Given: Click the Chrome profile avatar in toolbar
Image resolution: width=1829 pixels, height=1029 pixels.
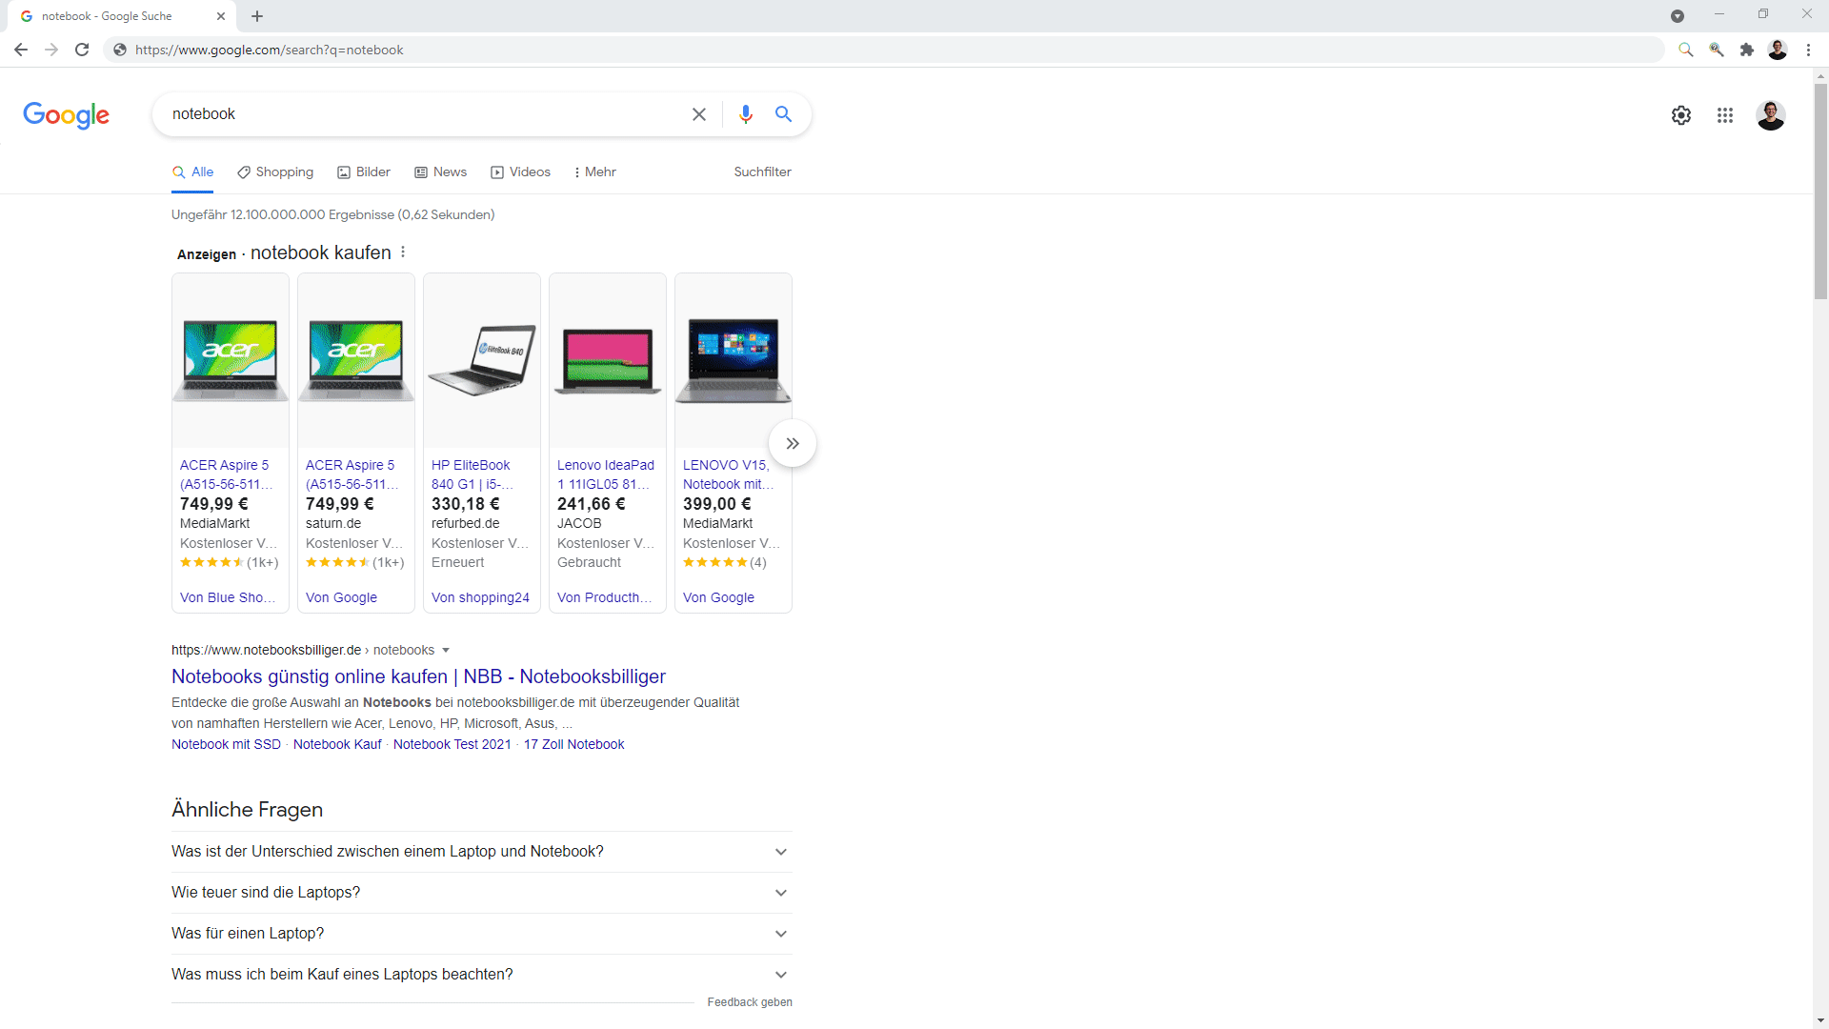Looking at the screenshot, I should point(1778,50).
